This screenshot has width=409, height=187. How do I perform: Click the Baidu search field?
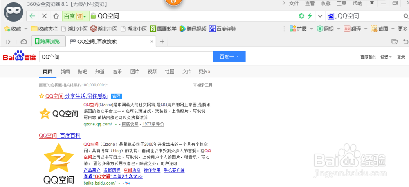tap(126, 57)
